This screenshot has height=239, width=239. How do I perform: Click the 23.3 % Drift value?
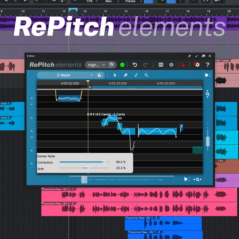pos(121,168)
